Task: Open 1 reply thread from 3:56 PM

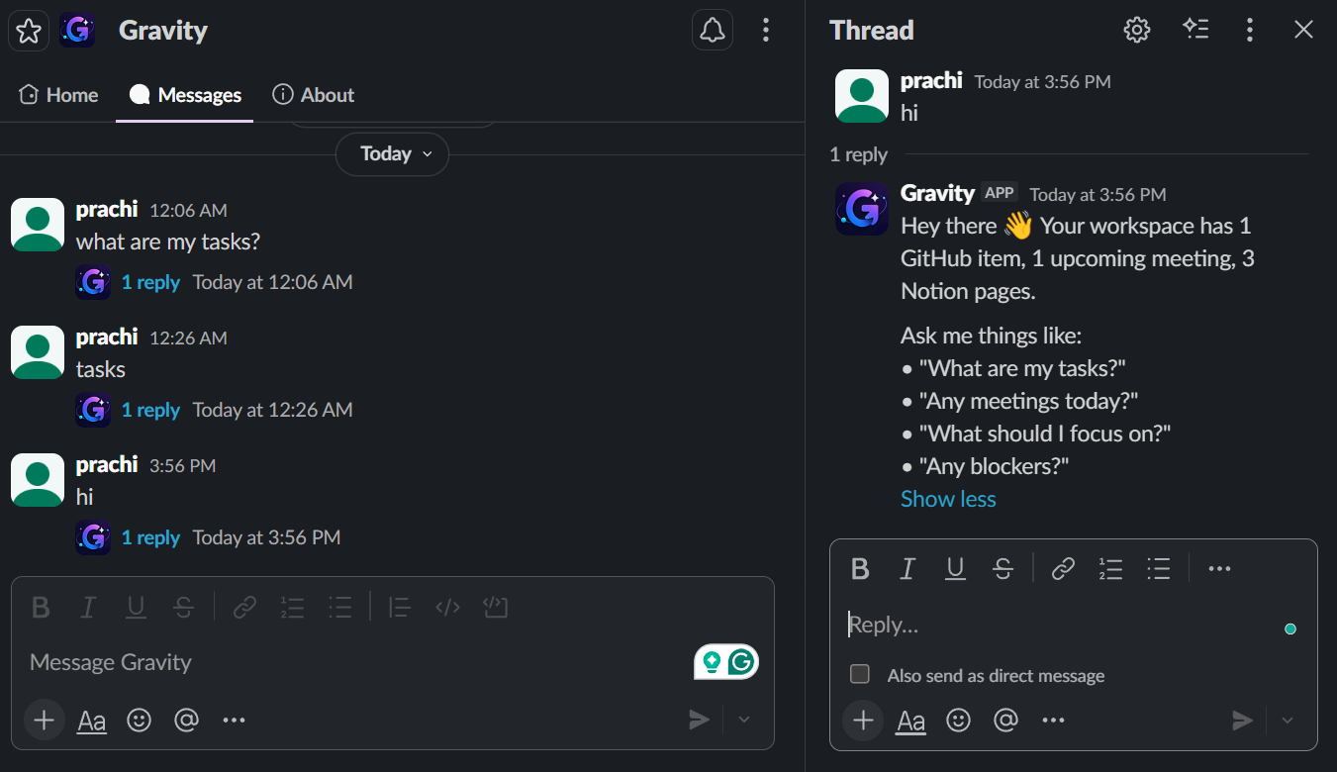Action: click(150, 537)
